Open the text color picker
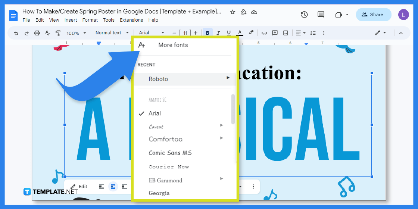418x209 pixels. (x=240, y=33)
